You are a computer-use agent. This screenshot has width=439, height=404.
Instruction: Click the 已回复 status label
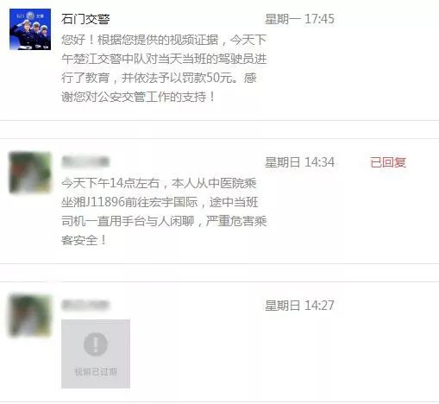[x=388, y=162]
